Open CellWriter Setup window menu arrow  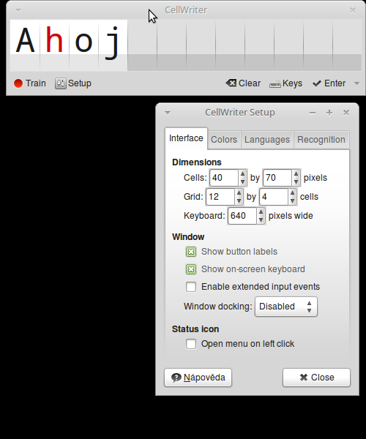point(168,113)
